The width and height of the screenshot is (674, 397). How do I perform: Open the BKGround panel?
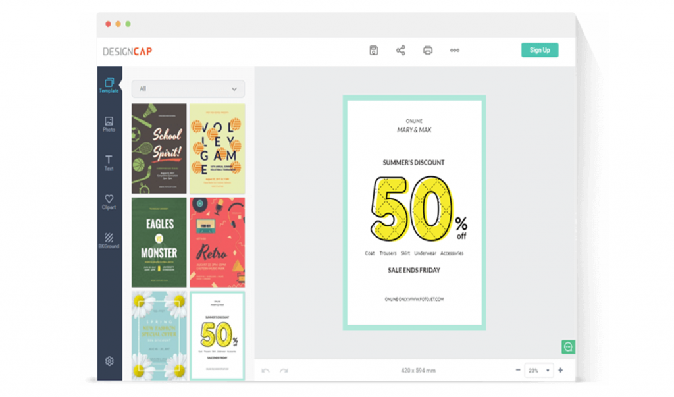pos(109,240)
